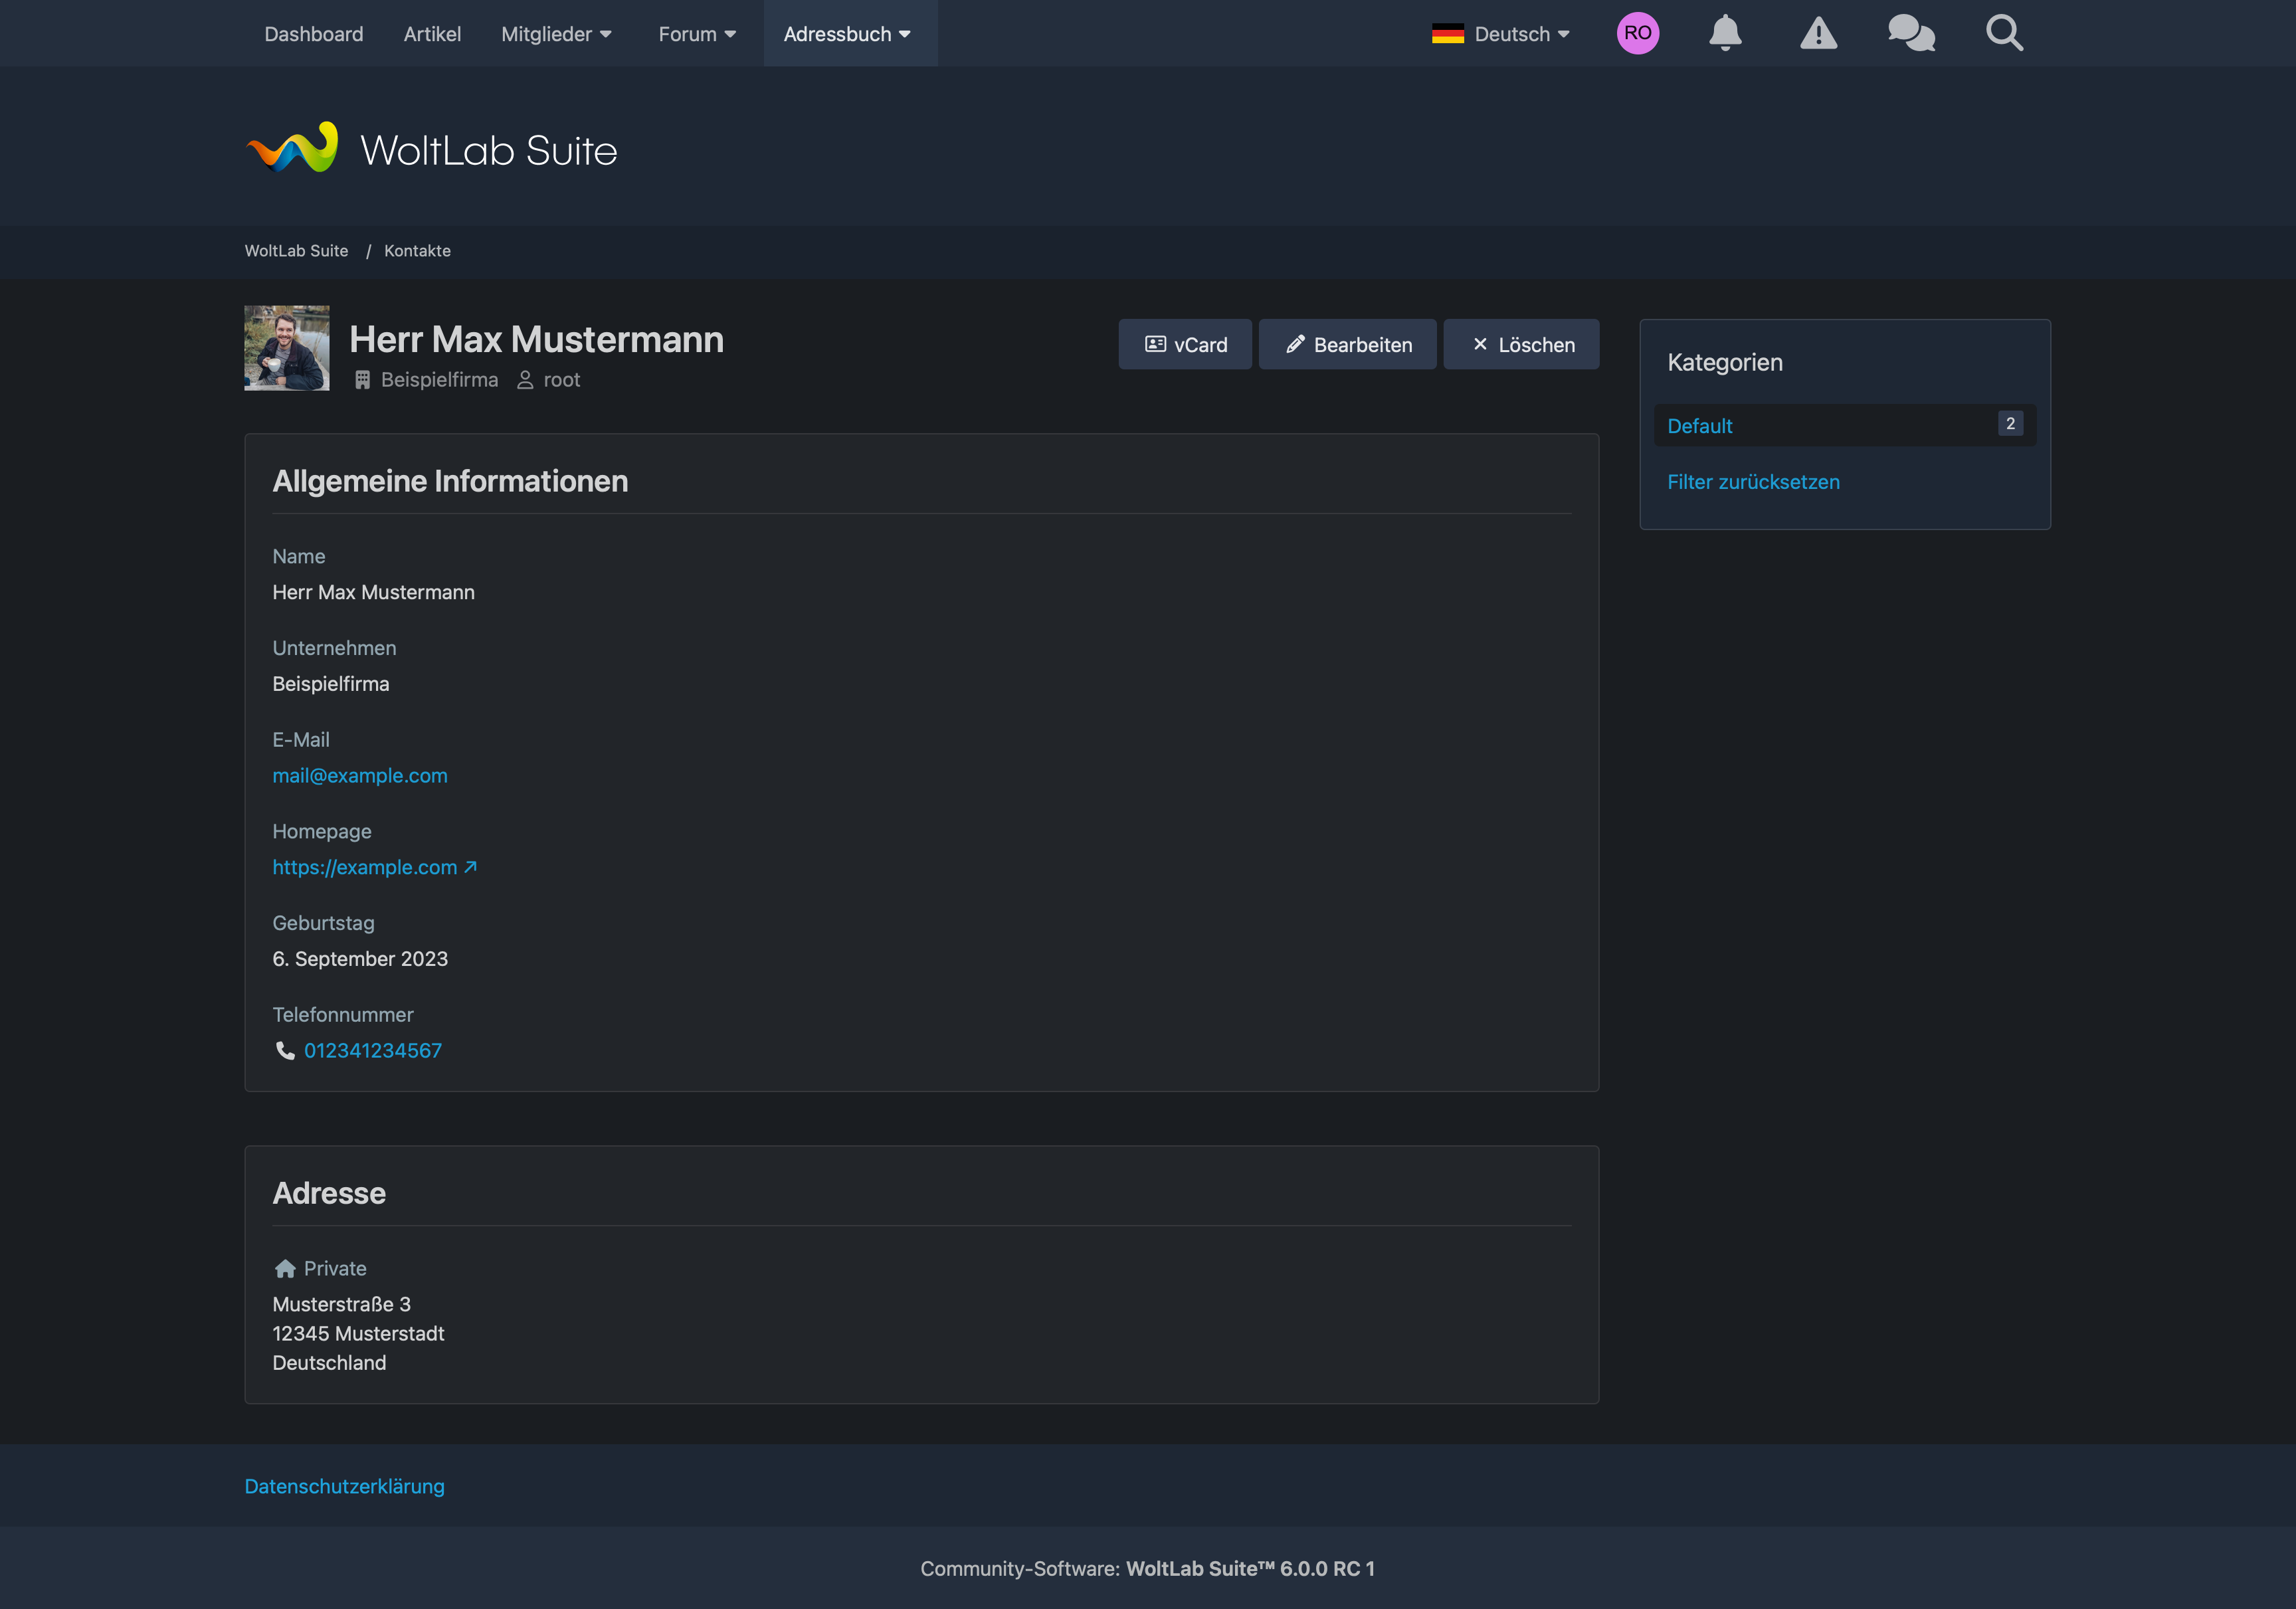Click the RO user avatar
Screen dimensions: 2296x1609
(x=1637, y=33)
